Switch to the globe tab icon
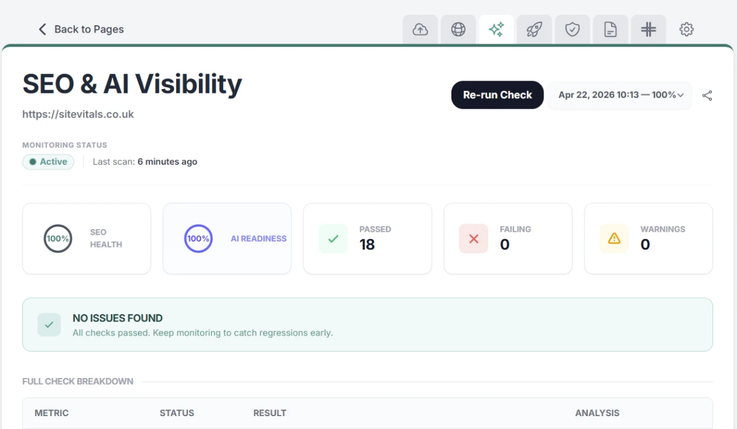The image size is (737, 429). (458, 30)
